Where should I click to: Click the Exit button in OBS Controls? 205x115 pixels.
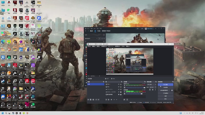coord(165,99)
